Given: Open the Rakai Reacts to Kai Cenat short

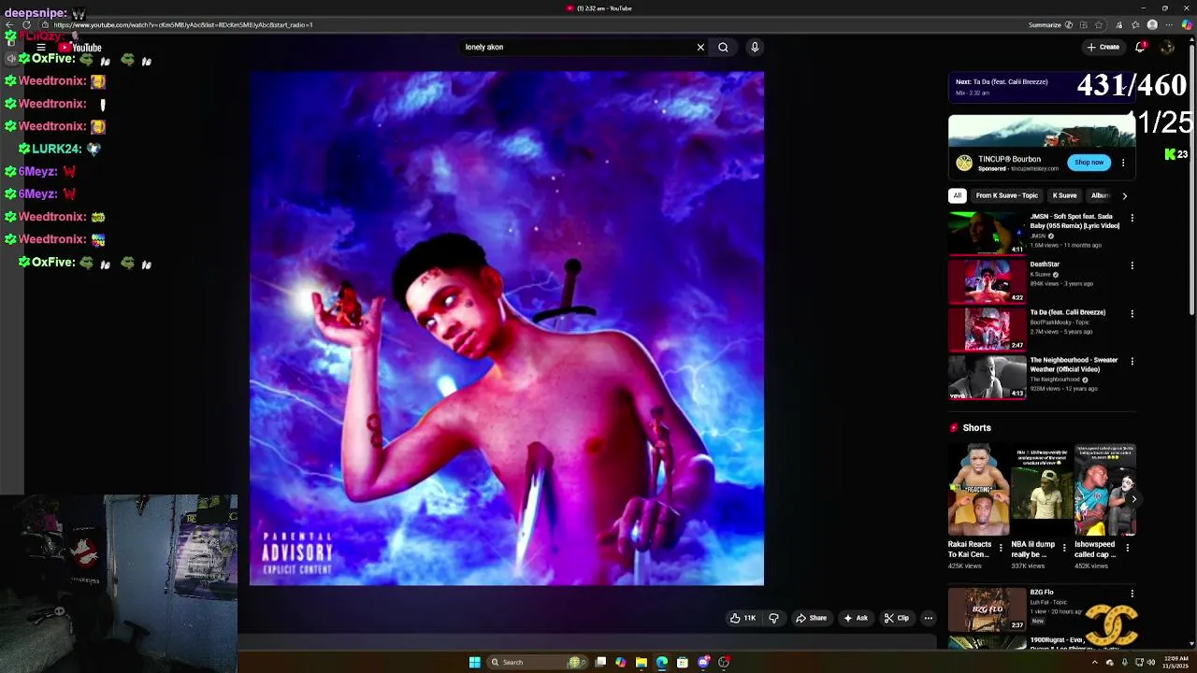Looking at the screenshot, I should click(x=978, y=490).
